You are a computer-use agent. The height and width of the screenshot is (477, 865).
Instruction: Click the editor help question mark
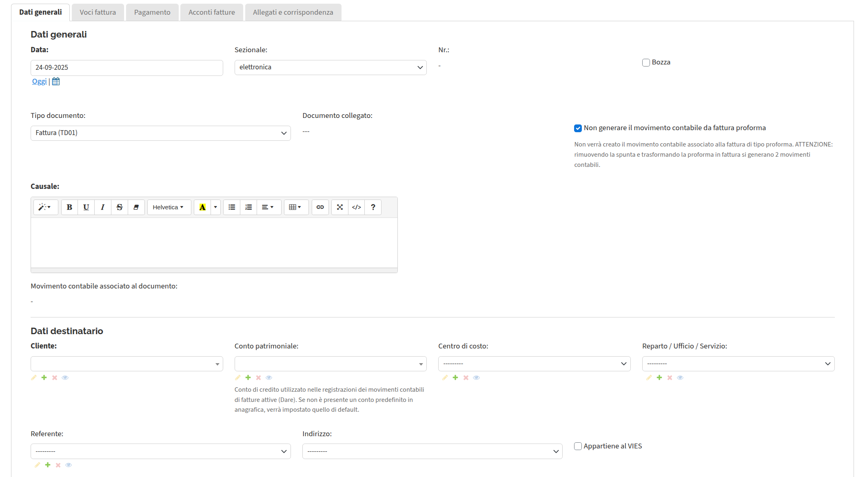click(x=373, y=207)
